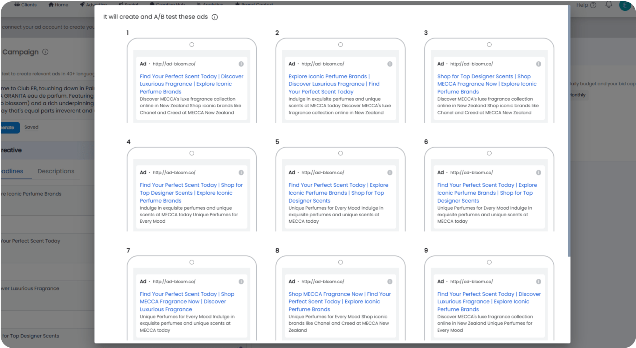Switch to Descriptions tab
This screenshot has width=636, height=348.
pos(56,171)
